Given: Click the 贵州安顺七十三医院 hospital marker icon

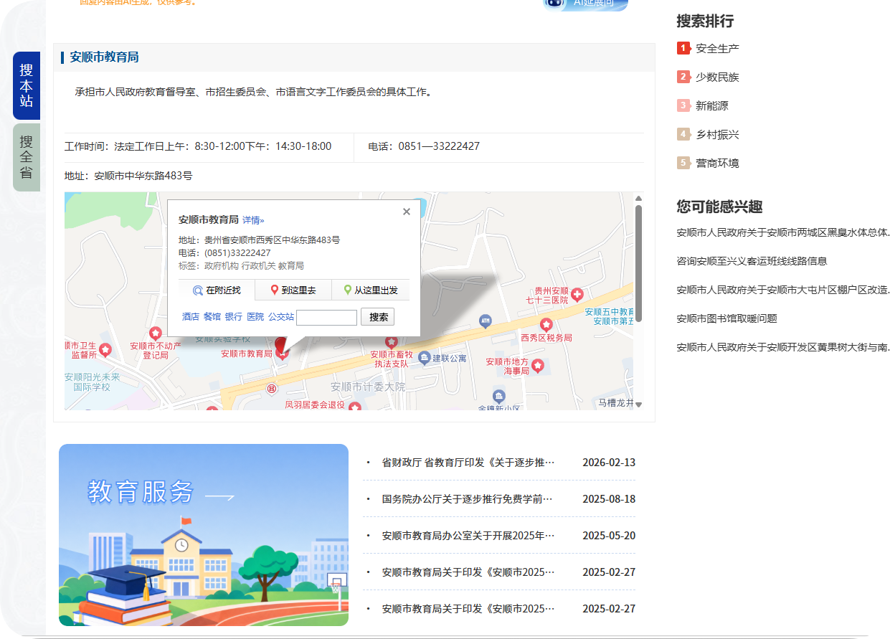Looking at the screenshot, I should point(577,295).
